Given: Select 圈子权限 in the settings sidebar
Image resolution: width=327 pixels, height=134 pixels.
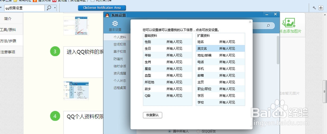Looking at the screenshot, I should tap(120, 52).
